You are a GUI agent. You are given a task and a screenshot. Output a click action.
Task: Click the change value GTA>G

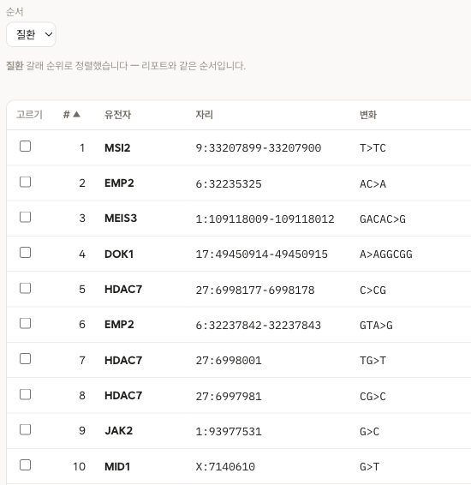click(376, 326)
